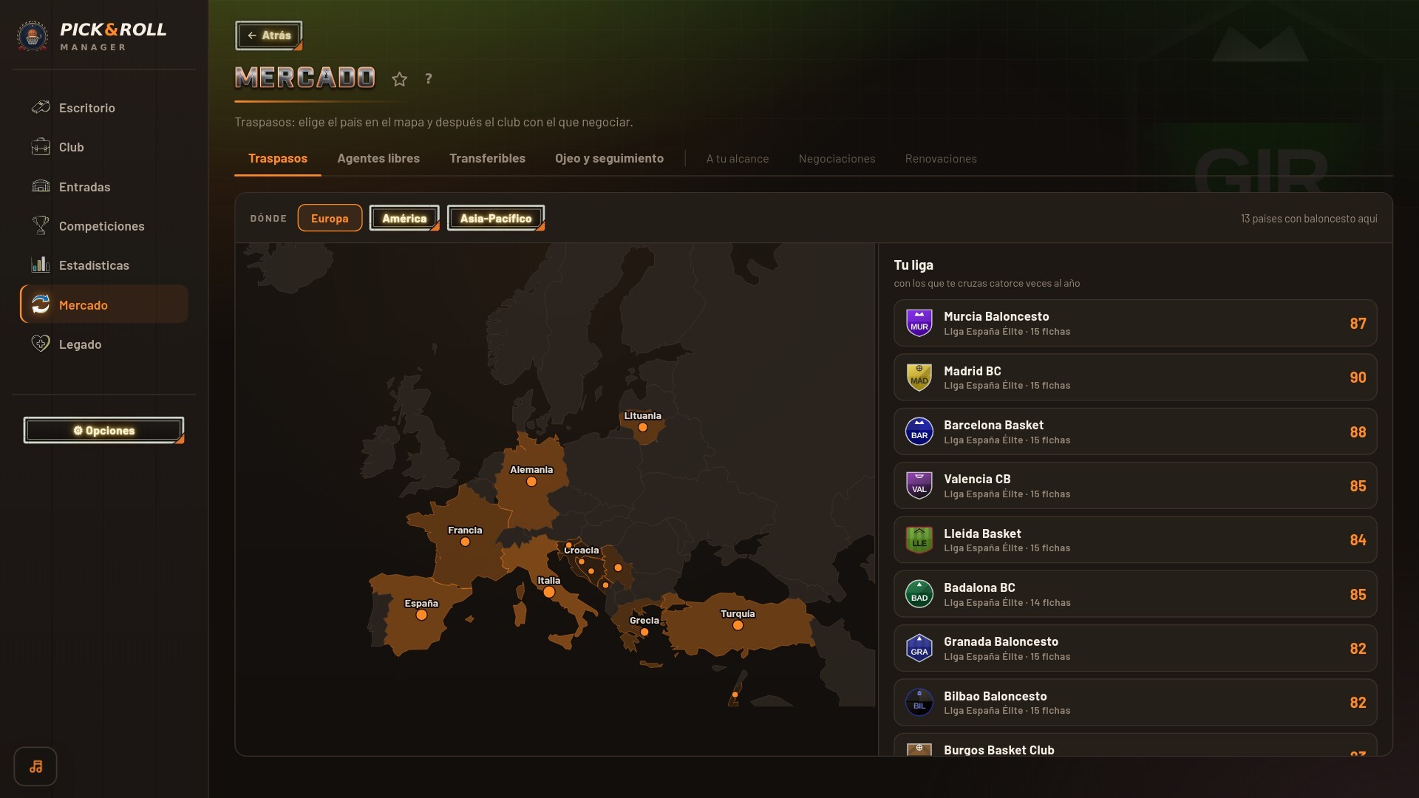Click the Murcia Baloncesto crest

(919, 323)
